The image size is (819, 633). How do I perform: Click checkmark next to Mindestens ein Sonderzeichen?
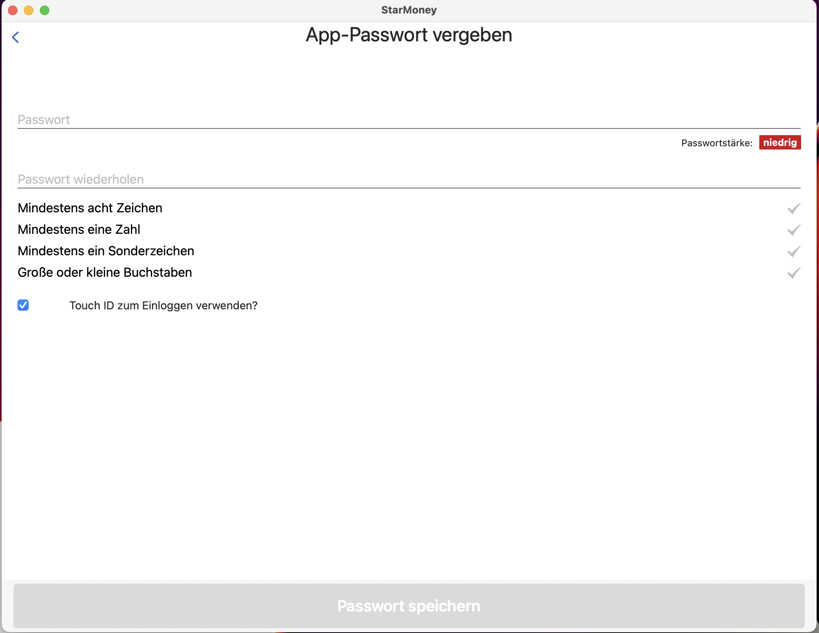[794, 251]
